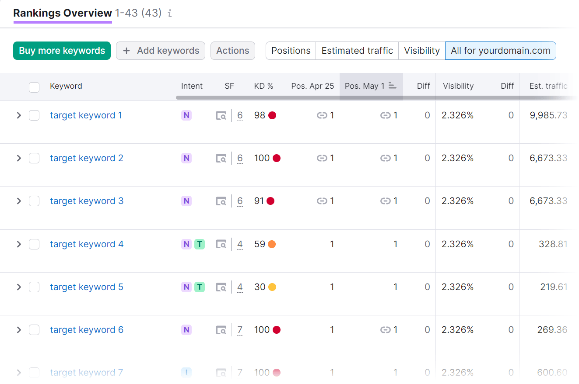Toggle the select-all checkbox in the table header
579x384 pixels.
34,87
